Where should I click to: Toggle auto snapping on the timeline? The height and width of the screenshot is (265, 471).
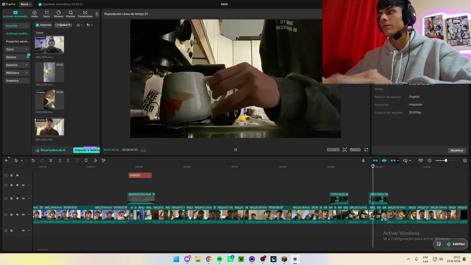click(384, 160)
